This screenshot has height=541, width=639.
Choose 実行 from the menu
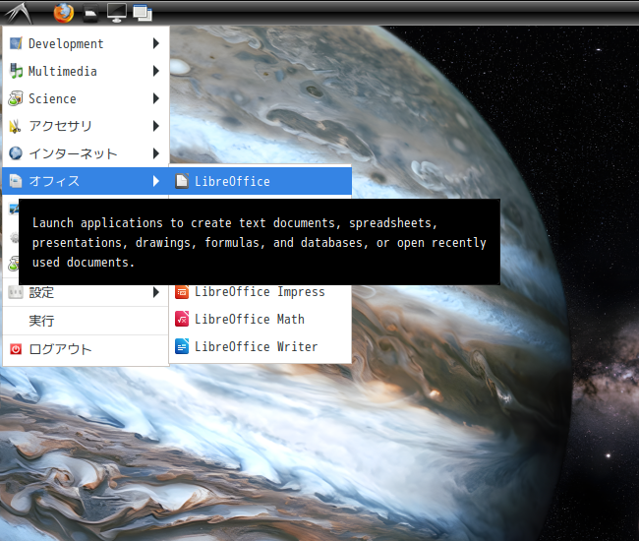(86, 321)
